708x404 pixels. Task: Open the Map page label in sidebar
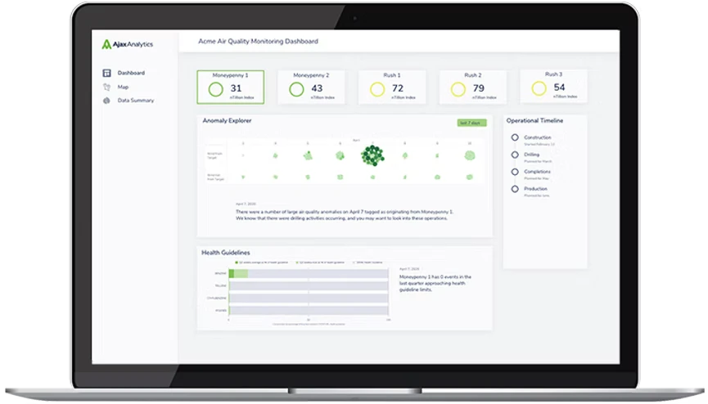[123, 87]
